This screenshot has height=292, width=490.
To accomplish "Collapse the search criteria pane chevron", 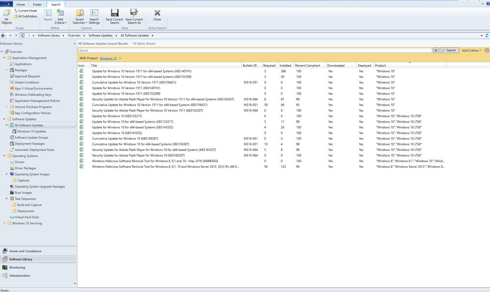I will 487,50.
